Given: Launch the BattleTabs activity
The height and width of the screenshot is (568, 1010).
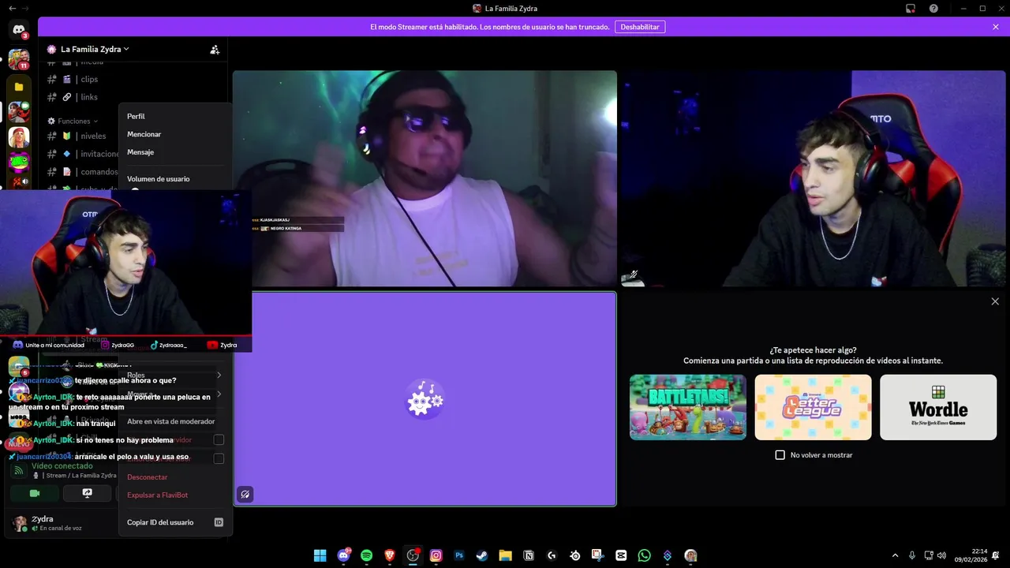Looking at the screenshot, I should (688, 407).
